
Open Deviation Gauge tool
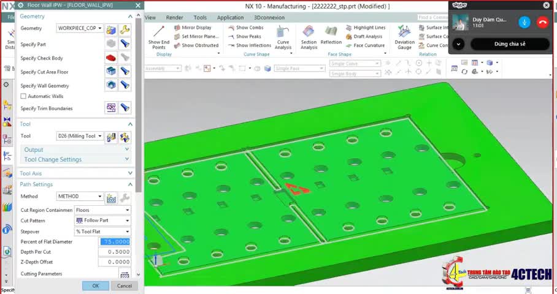404,37
